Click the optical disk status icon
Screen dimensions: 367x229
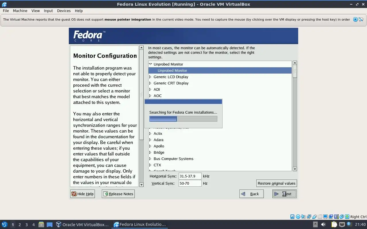298,217
